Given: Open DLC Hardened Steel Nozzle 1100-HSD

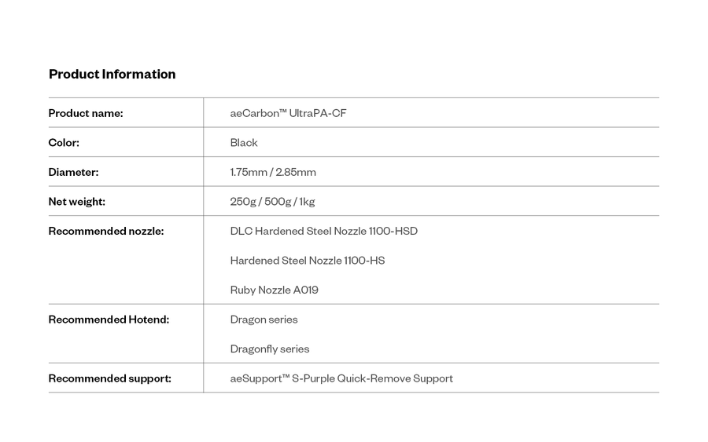Looking at the screenshot, I should click(x=323, y=231).
